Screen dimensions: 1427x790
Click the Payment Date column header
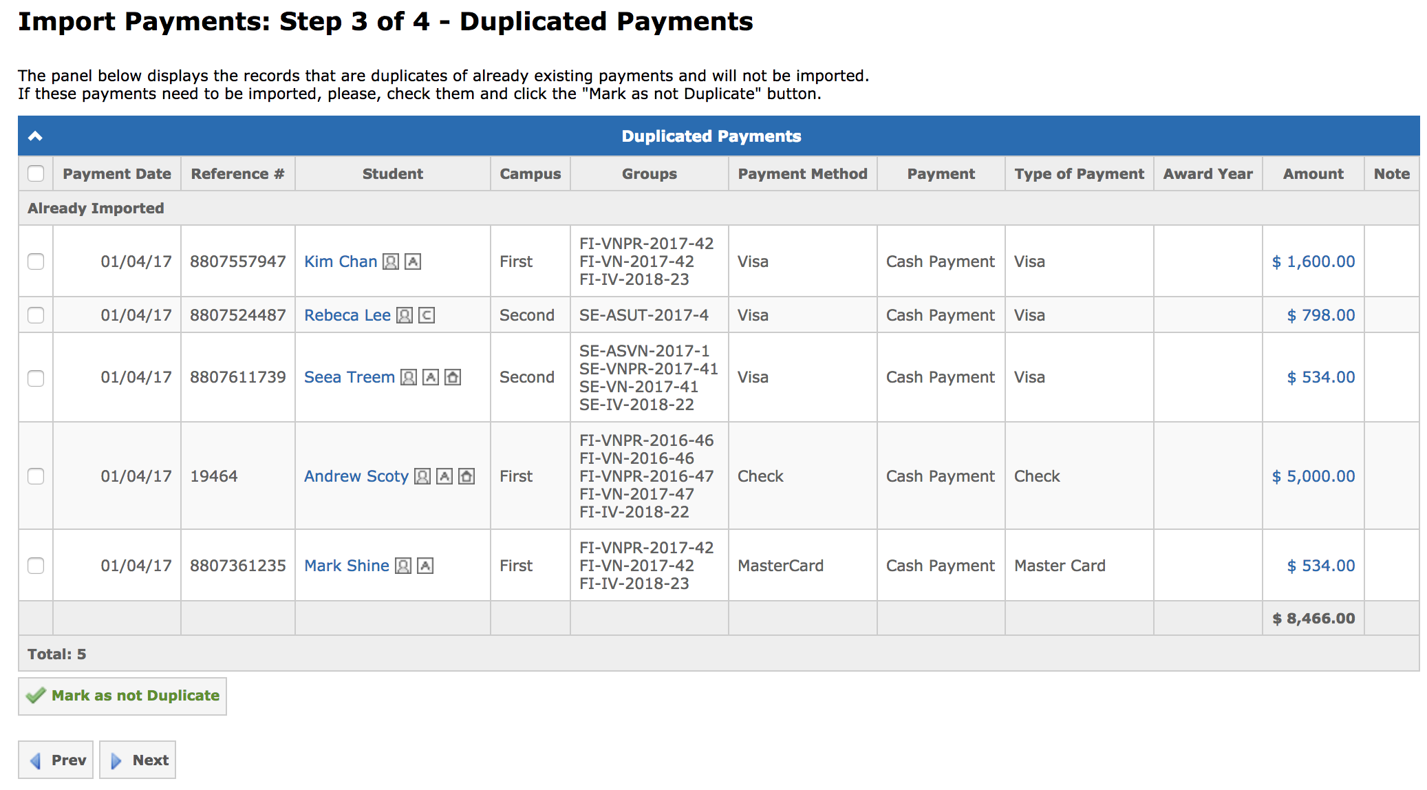tap(117, 173)
